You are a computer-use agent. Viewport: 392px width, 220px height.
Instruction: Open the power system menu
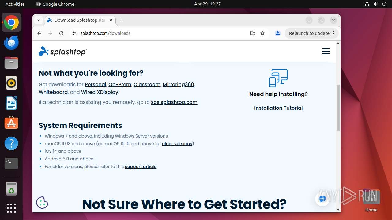coord(384,4)
